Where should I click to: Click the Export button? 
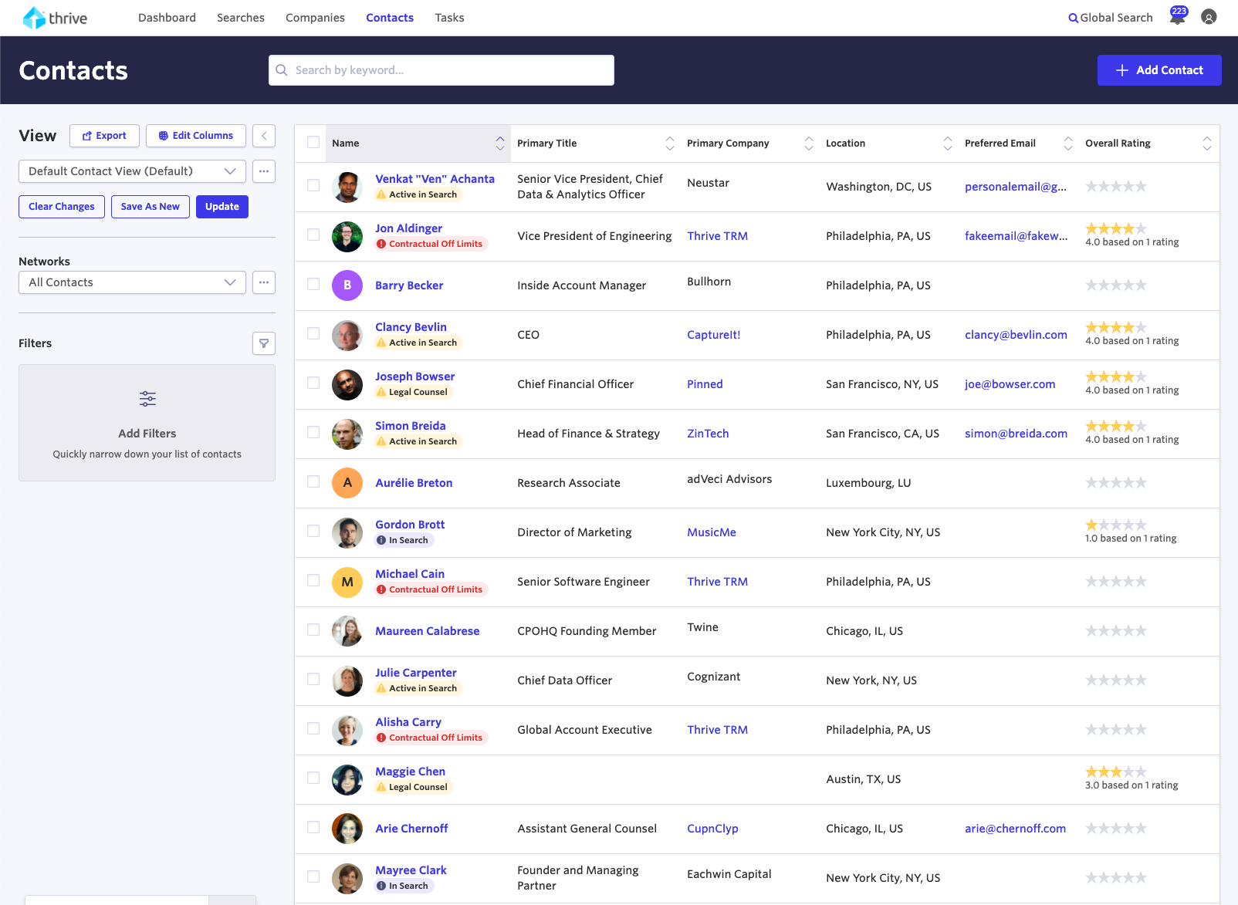tap(104, 136)
